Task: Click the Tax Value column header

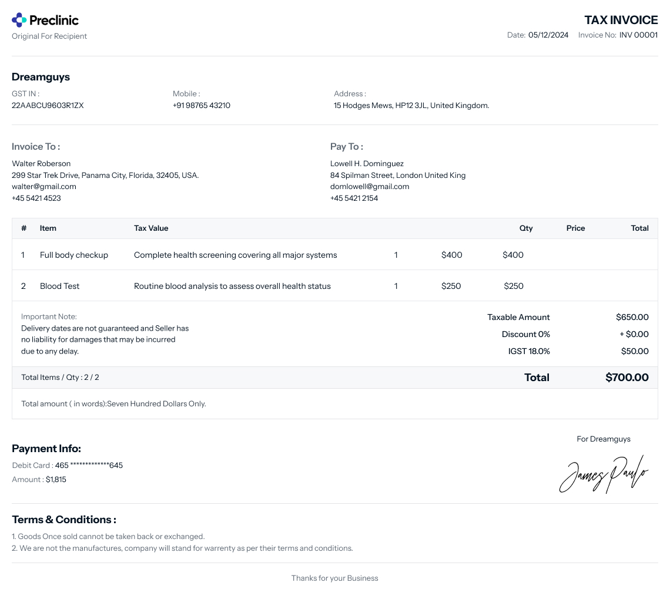Action: pyautogui.click(x=151, y=228)
